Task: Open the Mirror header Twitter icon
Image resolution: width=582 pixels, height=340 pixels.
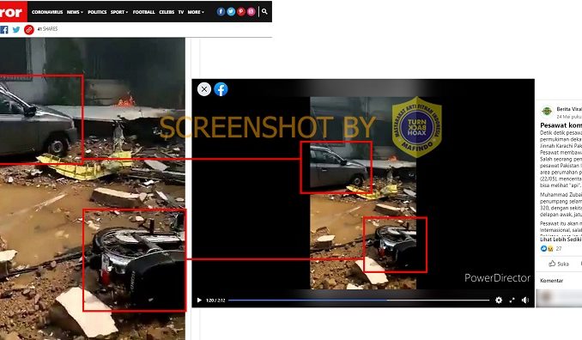Action: click(231, 11)
